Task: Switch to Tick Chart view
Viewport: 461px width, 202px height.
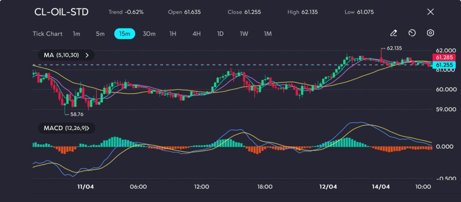Action: coord(47,34)
